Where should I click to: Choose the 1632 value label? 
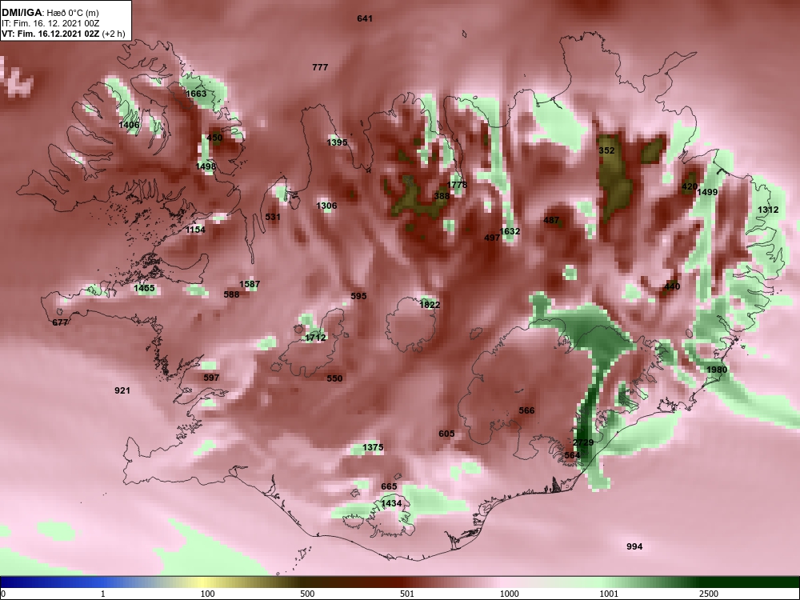[x=510, y=232]
